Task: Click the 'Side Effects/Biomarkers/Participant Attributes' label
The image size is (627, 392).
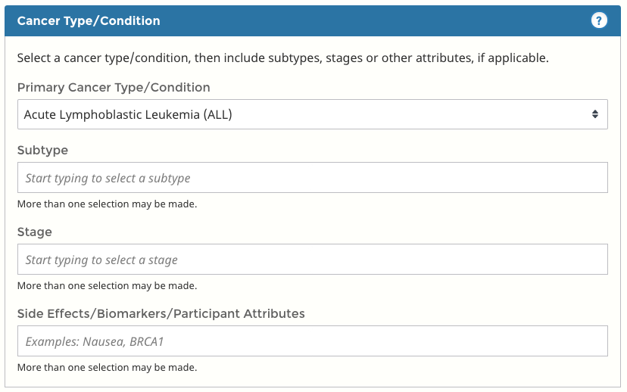Action: (x=161, y=313)
